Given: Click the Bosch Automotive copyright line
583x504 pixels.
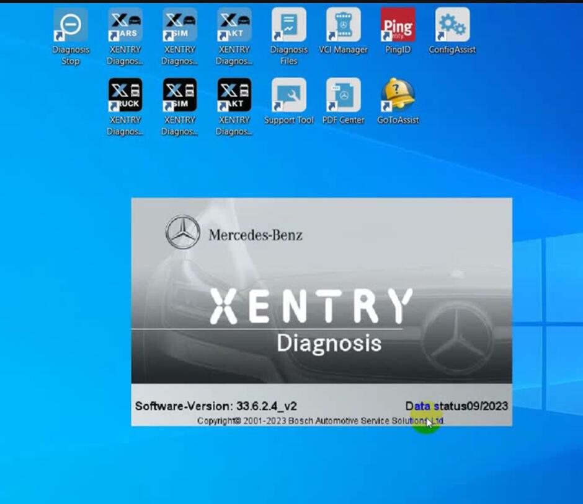Looking at the screenshot, I should [321, 421].
